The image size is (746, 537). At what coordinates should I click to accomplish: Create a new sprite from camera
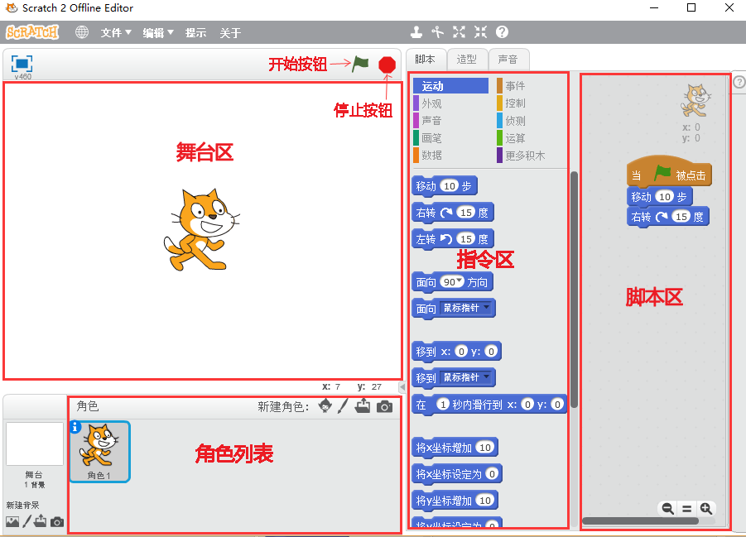coord(384,406)
